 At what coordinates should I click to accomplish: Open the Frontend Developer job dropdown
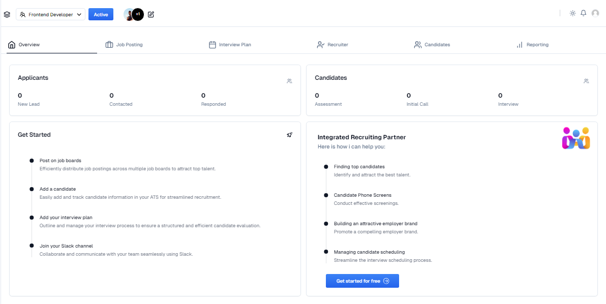[51, 15]
